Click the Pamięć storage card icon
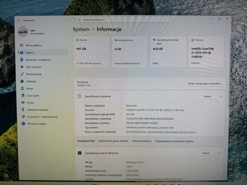 77,40
